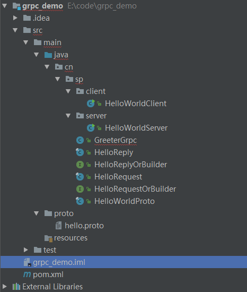The image size is (247, 292).
Task: Click the src folder icon
Action: coord(27,30)
